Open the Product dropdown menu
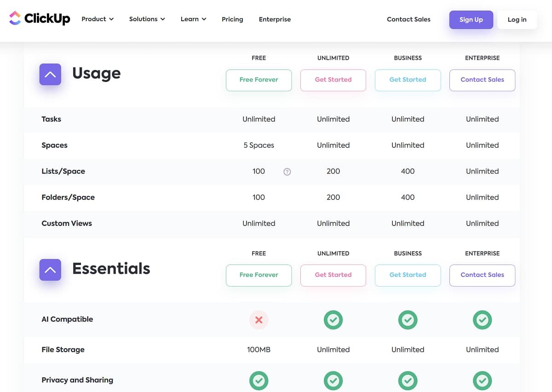The image size is (552, 392). click(x=97, y=19)
